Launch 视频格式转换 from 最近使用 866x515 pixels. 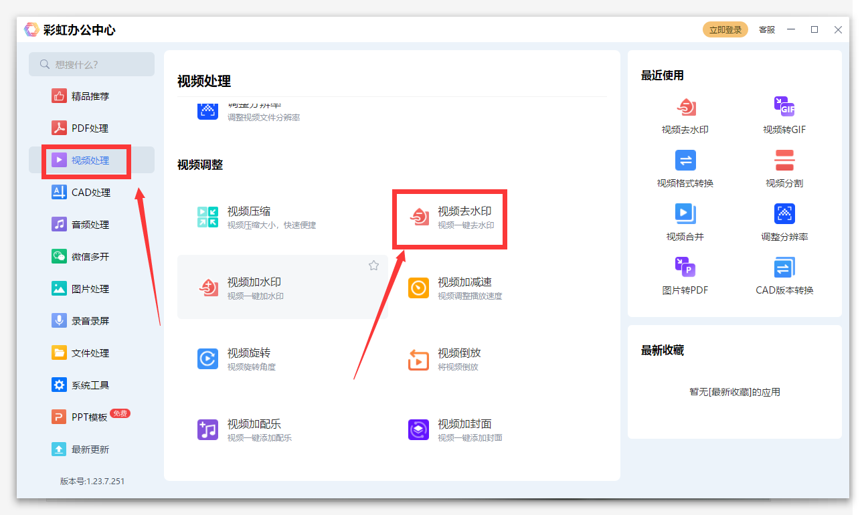tap(685, 169)
